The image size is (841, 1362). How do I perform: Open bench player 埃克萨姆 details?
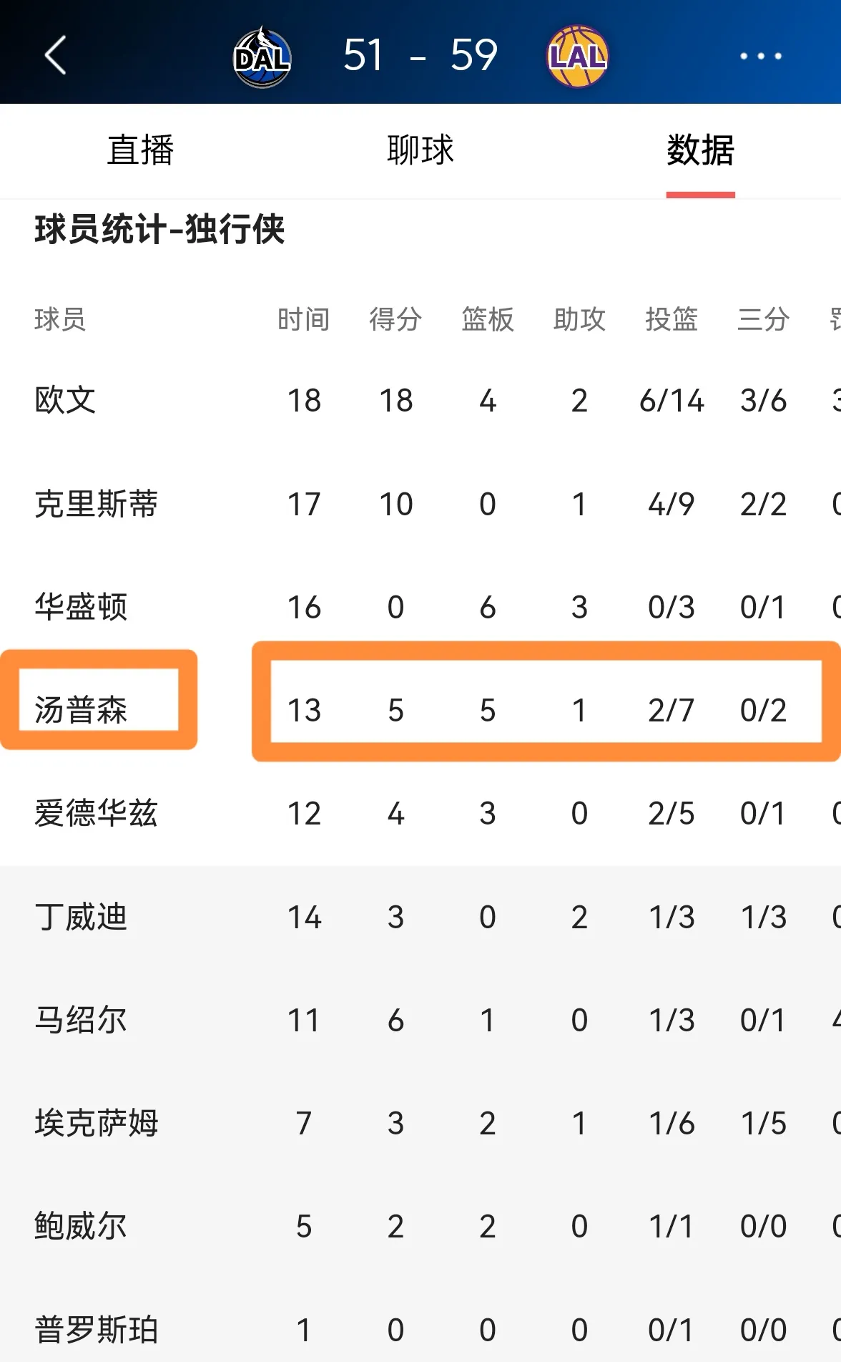tap(96, 1123)
